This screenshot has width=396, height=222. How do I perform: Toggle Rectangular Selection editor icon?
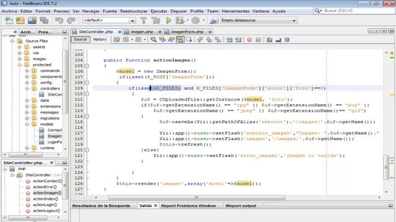point(189,39)
